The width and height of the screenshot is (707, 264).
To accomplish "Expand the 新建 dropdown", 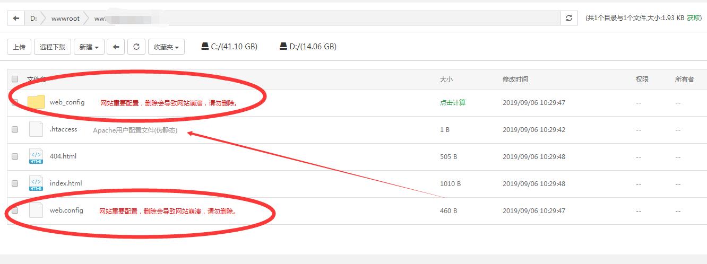I will coord(89,47).
